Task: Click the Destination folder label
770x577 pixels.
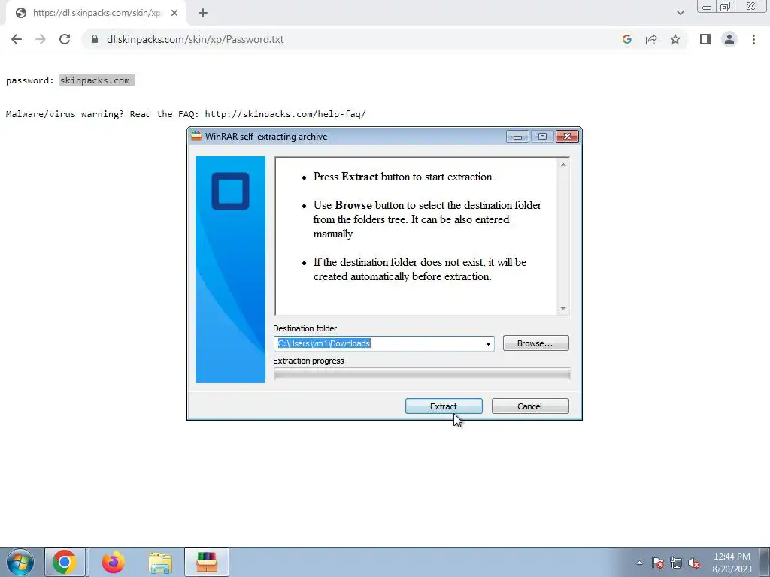Action: click(305, 328)
